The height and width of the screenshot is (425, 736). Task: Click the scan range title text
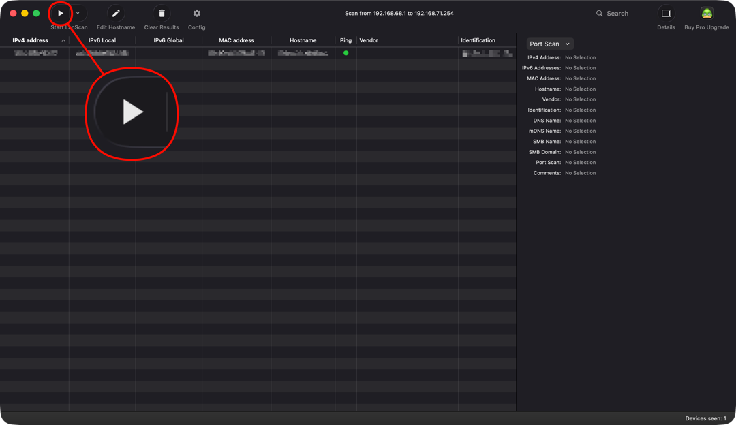tap(399, 13)
